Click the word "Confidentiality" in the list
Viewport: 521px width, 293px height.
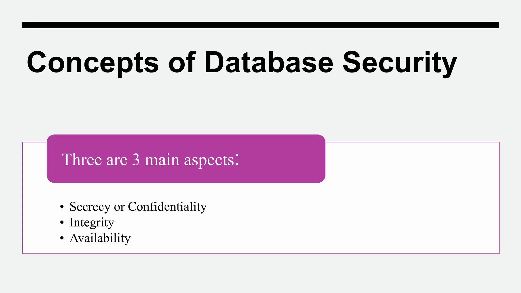point(167,207)
